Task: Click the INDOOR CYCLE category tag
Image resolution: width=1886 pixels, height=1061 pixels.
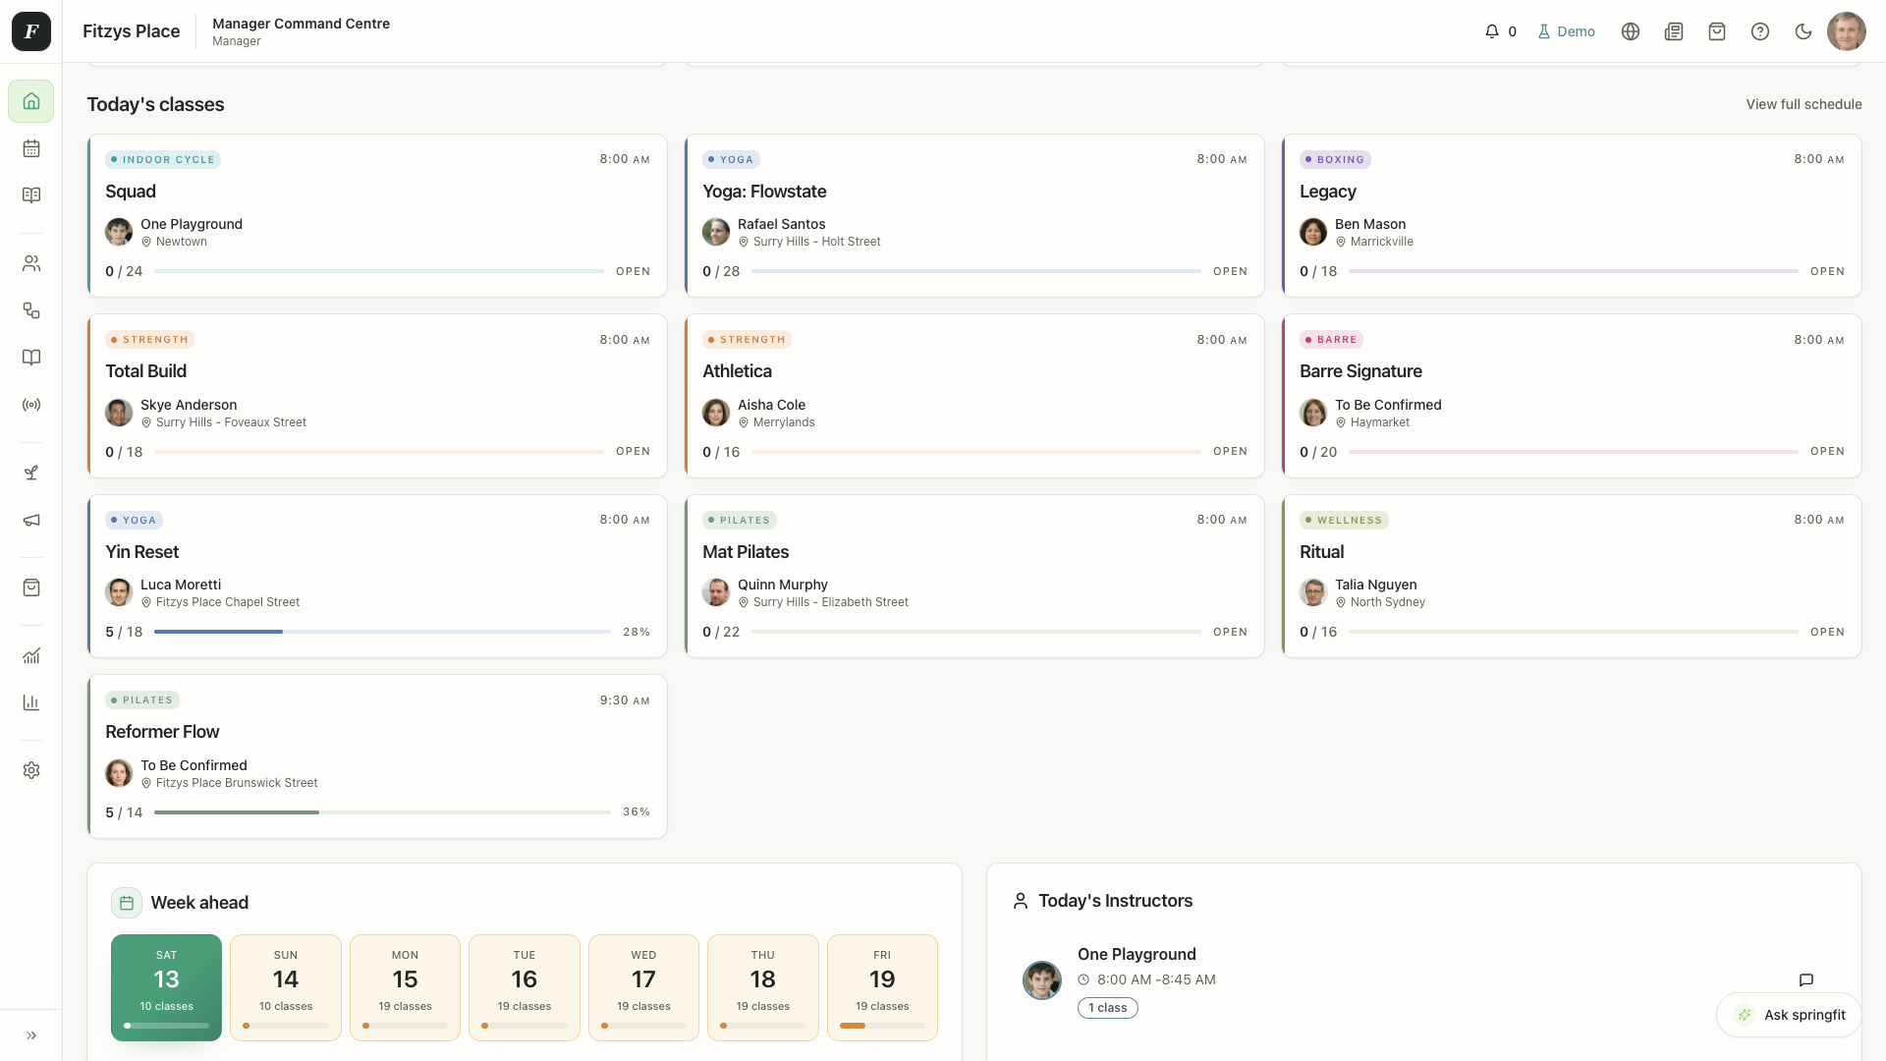Action: pyautogui.click(x=163, y=159)
